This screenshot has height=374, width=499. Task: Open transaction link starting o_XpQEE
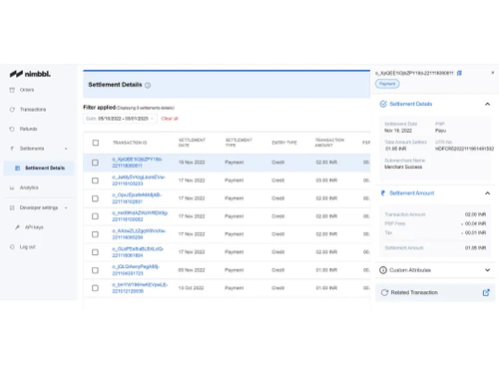point(137,163)
